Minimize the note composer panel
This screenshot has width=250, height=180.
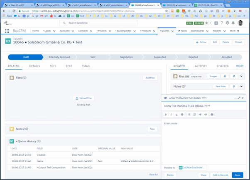[235, 98]
